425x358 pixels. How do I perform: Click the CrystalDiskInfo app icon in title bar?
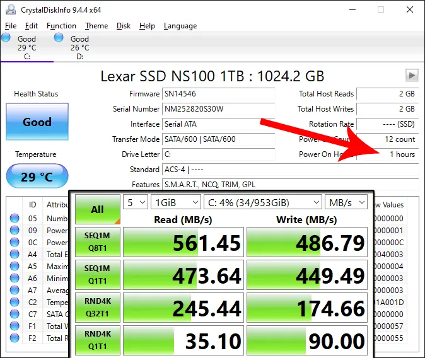click(x=11, y=9)
